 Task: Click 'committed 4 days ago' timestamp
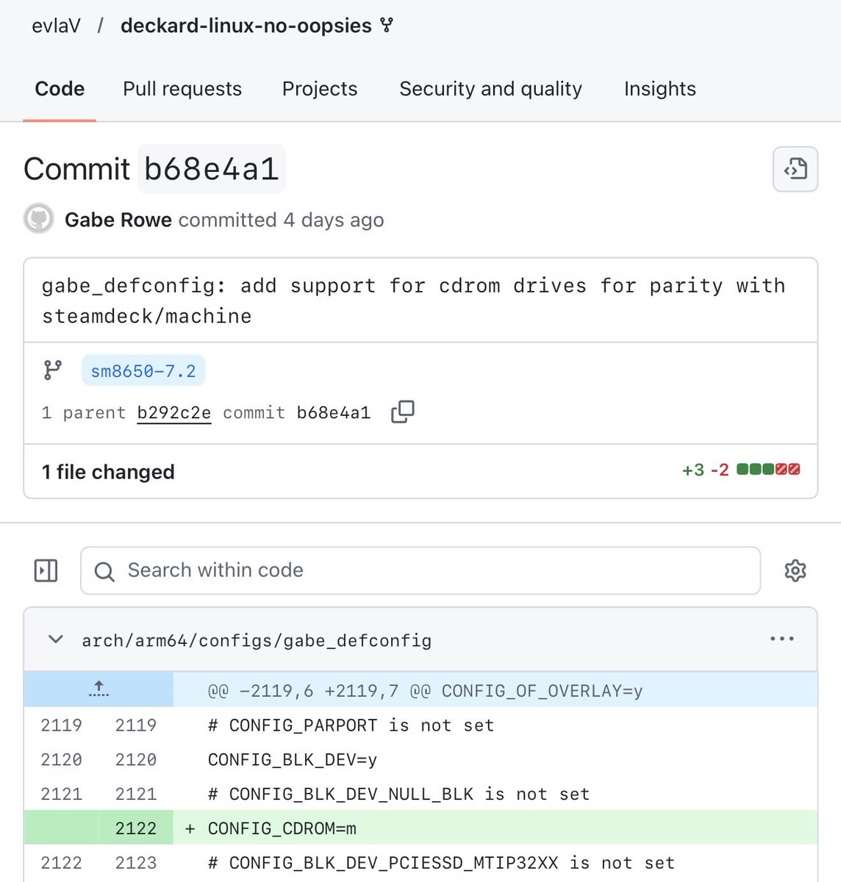[x=282, y=220]
